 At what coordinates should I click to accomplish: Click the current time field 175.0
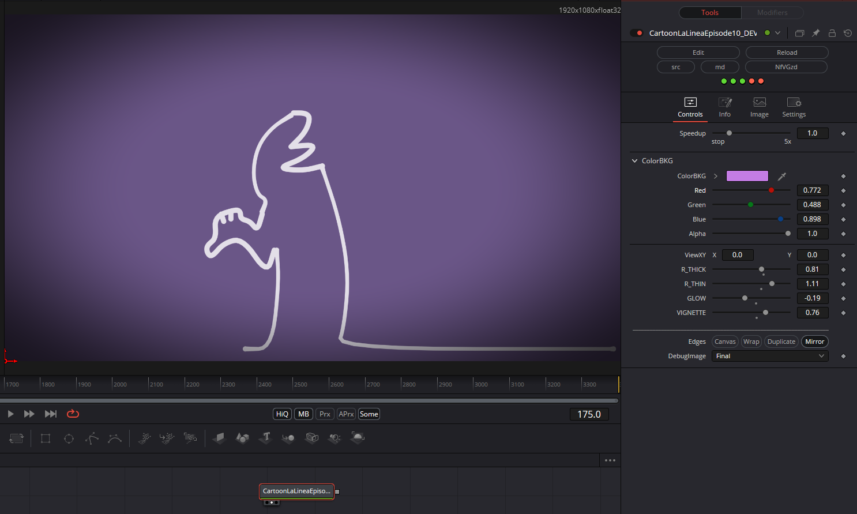point(589,414)
